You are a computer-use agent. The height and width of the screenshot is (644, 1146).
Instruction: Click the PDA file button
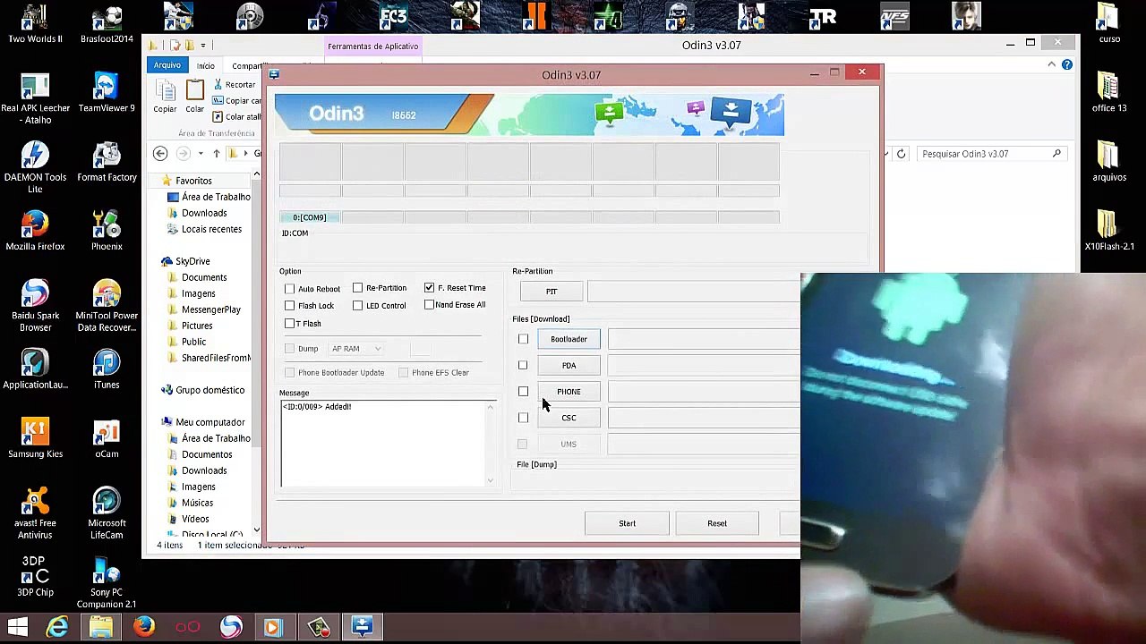[569, 365]
